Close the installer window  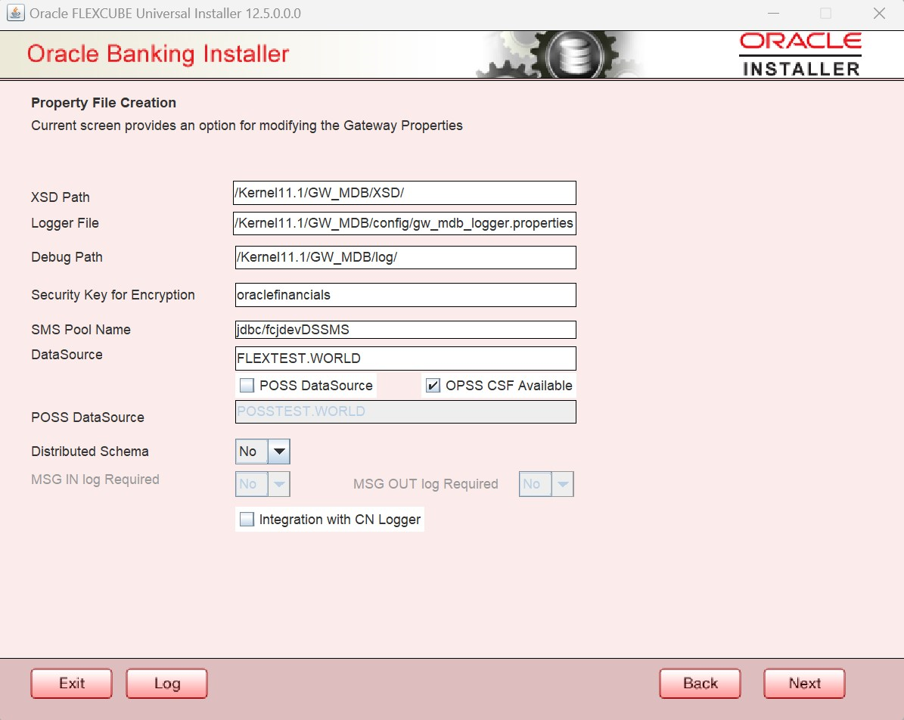click(878, 14)
